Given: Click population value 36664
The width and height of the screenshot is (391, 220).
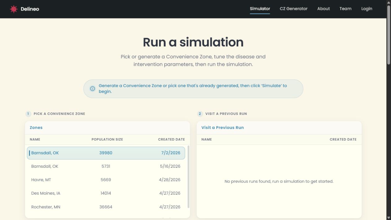Looking at the screenshot, I should pos(106,207).
